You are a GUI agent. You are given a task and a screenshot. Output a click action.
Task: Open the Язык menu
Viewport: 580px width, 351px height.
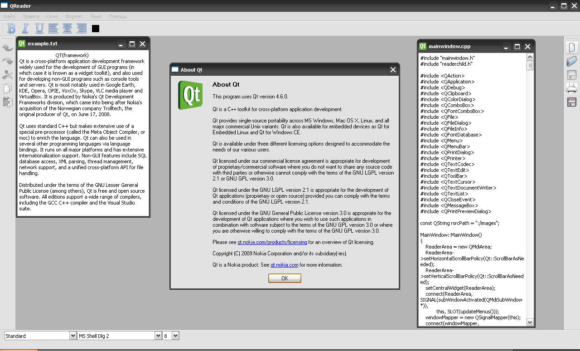(x=96, y=16)
